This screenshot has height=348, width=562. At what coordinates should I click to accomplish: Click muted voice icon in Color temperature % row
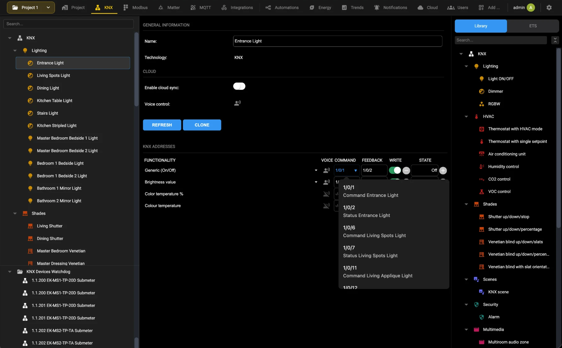(326, 194)
